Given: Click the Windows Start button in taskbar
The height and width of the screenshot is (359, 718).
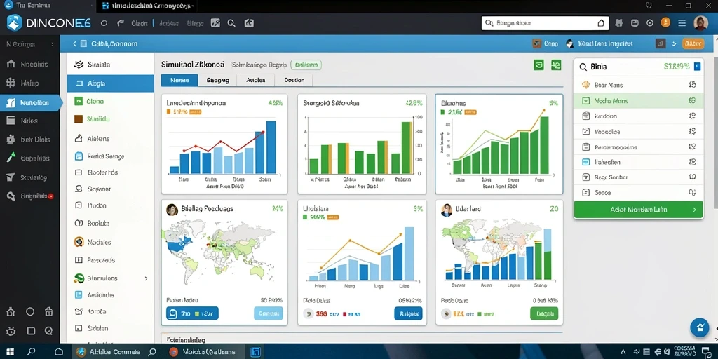Looking at the screenshot, I should [x=10, y=352].
